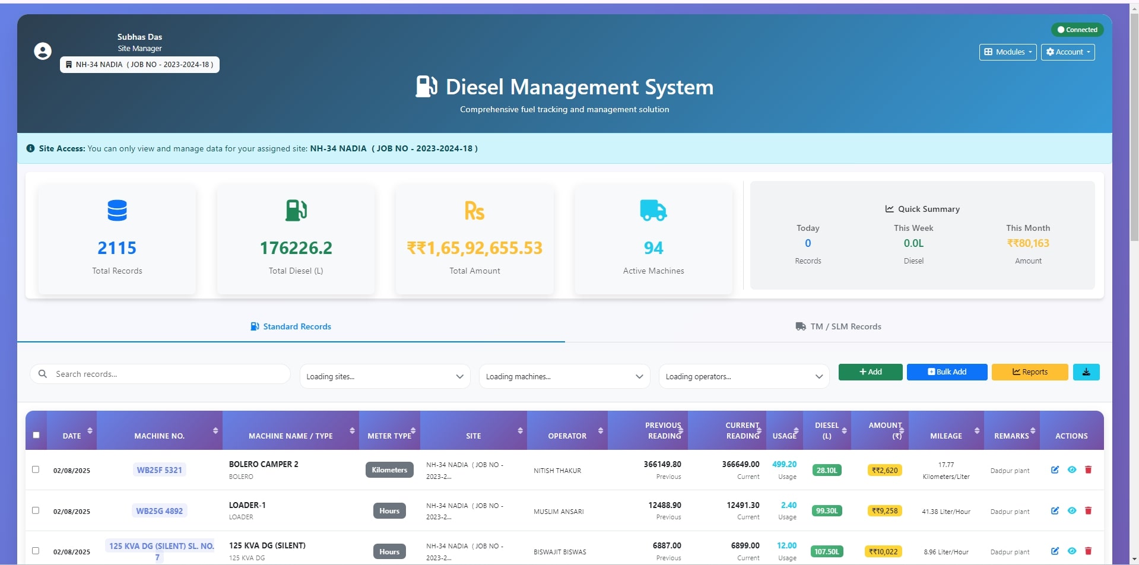
Task: Click the green Add button
Action: (870, 372)
